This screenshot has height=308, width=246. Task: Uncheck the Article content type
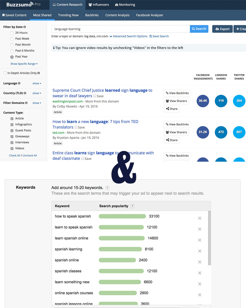pos(12,119)
